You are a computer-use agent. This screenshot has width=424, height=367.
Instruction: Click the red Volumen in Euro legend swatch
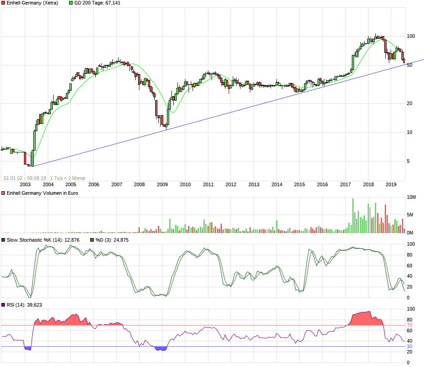pyautogui.click(x=3, y=193)
